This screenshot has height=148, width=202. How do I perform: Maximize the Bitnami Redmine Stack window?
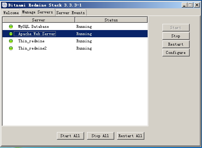pos(190,5)
